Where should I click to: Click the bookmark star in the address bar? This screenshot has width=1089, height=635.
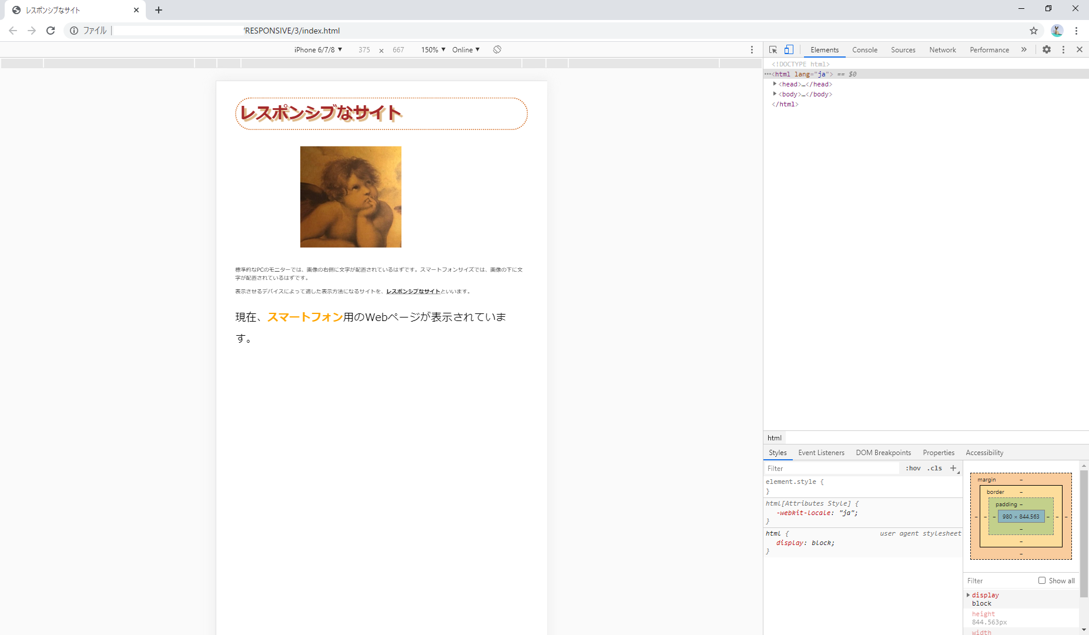click(1034, 31)
